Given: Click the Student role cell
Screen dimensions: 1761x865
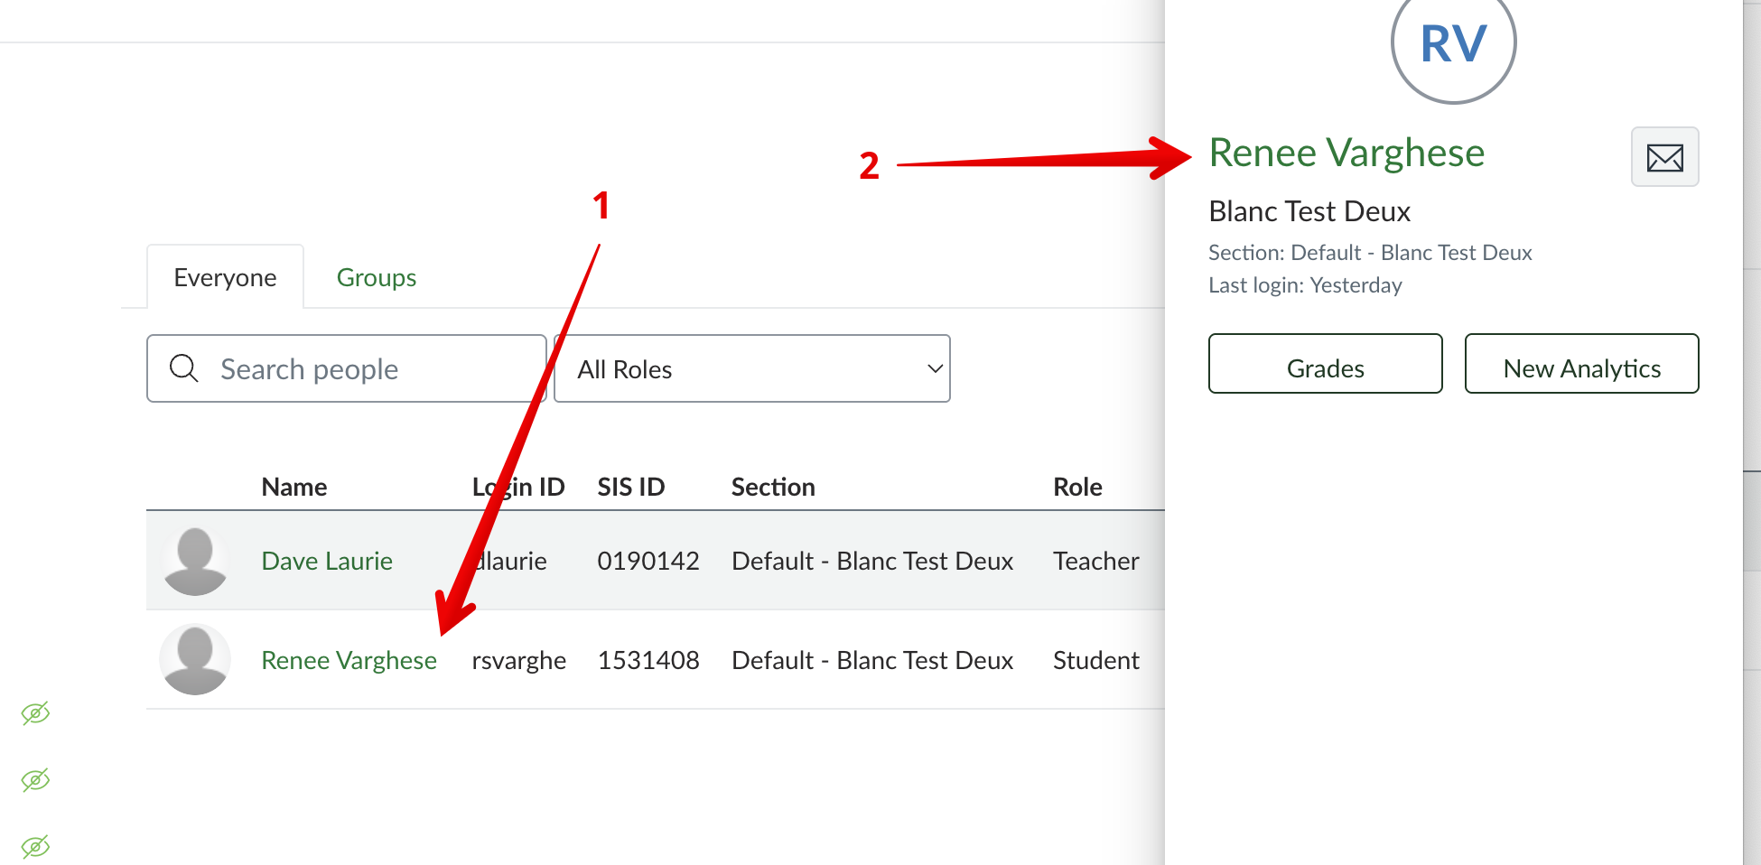Looking at the screenshot, I should click(1095, 660).
